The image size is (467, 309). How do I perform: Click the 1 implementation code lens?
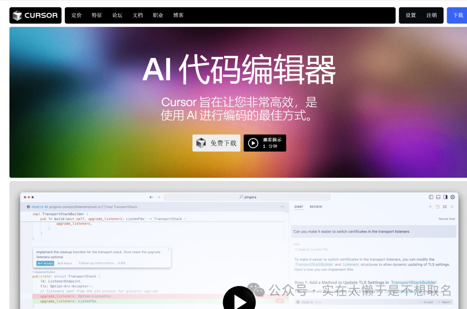tap(44, 272)
